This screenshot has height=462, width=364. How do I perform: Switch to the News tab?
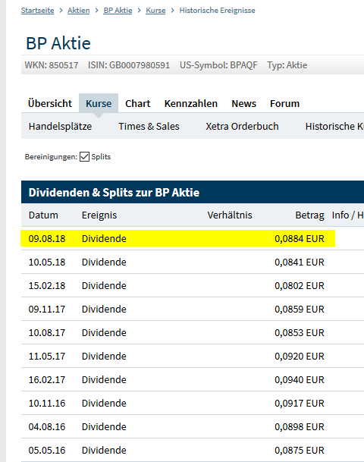pos(244,104)
